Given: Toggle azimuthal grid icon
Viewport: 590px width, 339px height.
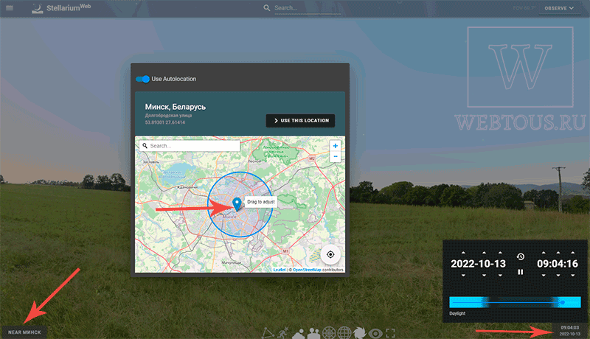Looking at the screenshot, I should coord(329,333).
